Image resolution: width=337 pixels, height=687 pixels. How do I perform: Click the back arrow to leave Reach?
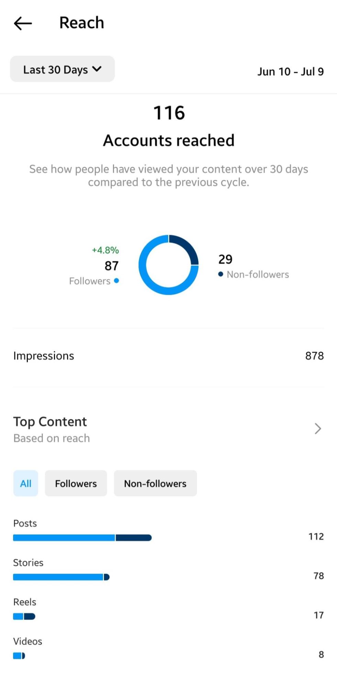tap(22, 23)
